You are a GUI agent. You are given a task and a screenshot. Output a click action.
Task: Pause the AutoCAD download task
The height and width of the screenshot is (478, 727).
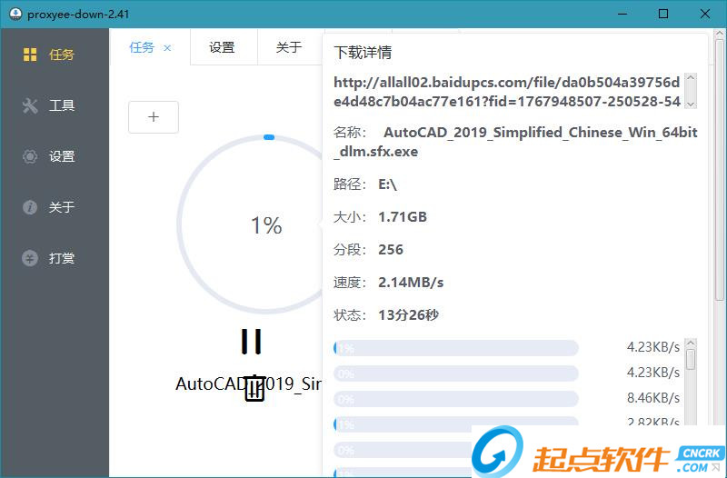click(x=252, y=342)
